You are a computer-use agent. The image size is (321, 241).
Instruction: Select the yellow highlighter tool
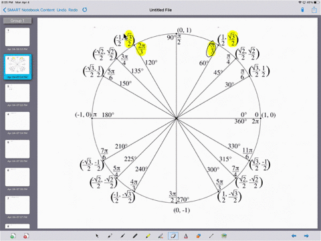click(148, 236)
